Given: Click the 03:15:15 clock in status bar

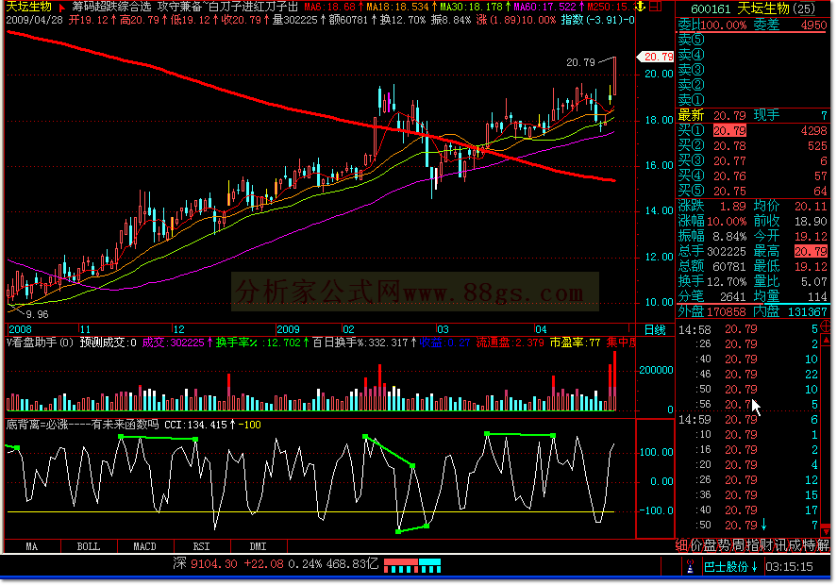Looking at the screenshot, I should (x=790, y=567).
